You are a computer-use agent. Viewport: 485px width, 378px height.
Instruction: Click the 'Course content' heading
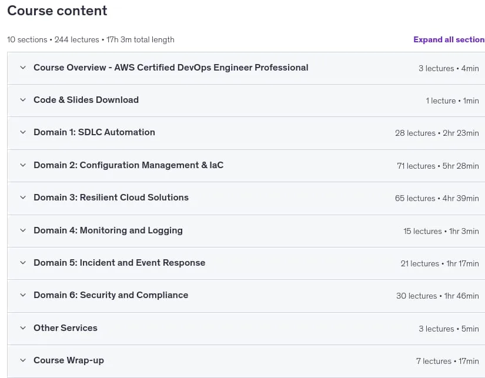tap(57, 11)
